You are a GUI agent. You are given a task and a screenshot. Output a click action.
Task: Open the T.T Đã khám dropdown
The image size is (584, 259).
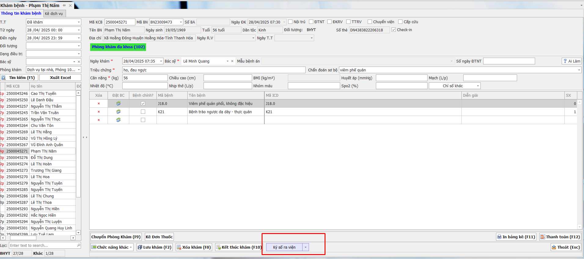pyautogui.click(x=79, y=22)
